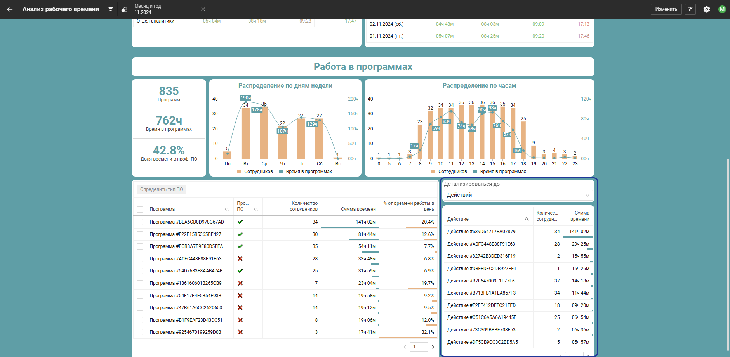Click the red cross for Программа #47B61A6CC2620653
730x357 pixels.
[x=240, y=308]
